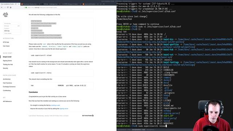Click 'LICENSE' in the terminal listing
This screenshot has width=233, height=131.
point(167,101)
